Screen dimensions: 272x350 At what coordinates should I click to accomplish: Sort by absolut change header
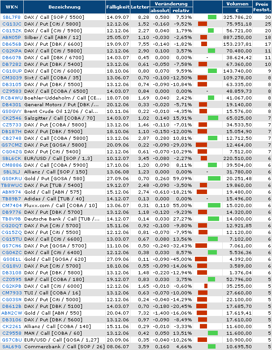coord(160,10)
